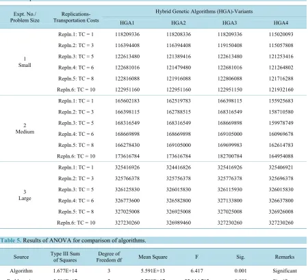The width and height of the screenshot is (308, 280).
Task: Select value 160969678
Action: pyautogui.click(x=281, y=134)
